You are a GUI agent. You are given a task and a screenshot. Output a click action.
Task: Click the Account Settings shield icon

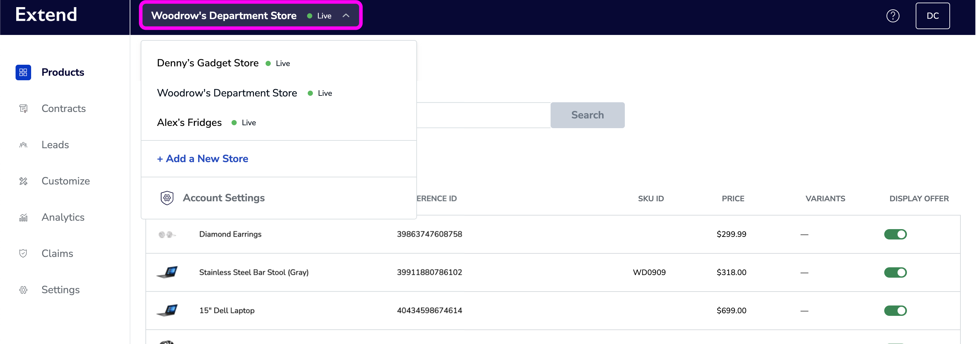point(167,198)
